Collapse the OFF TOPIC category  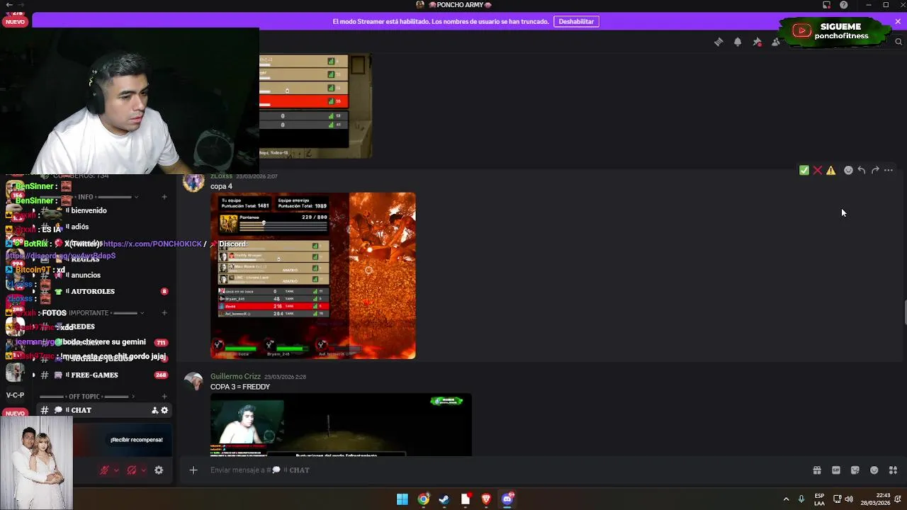(87, 397)
